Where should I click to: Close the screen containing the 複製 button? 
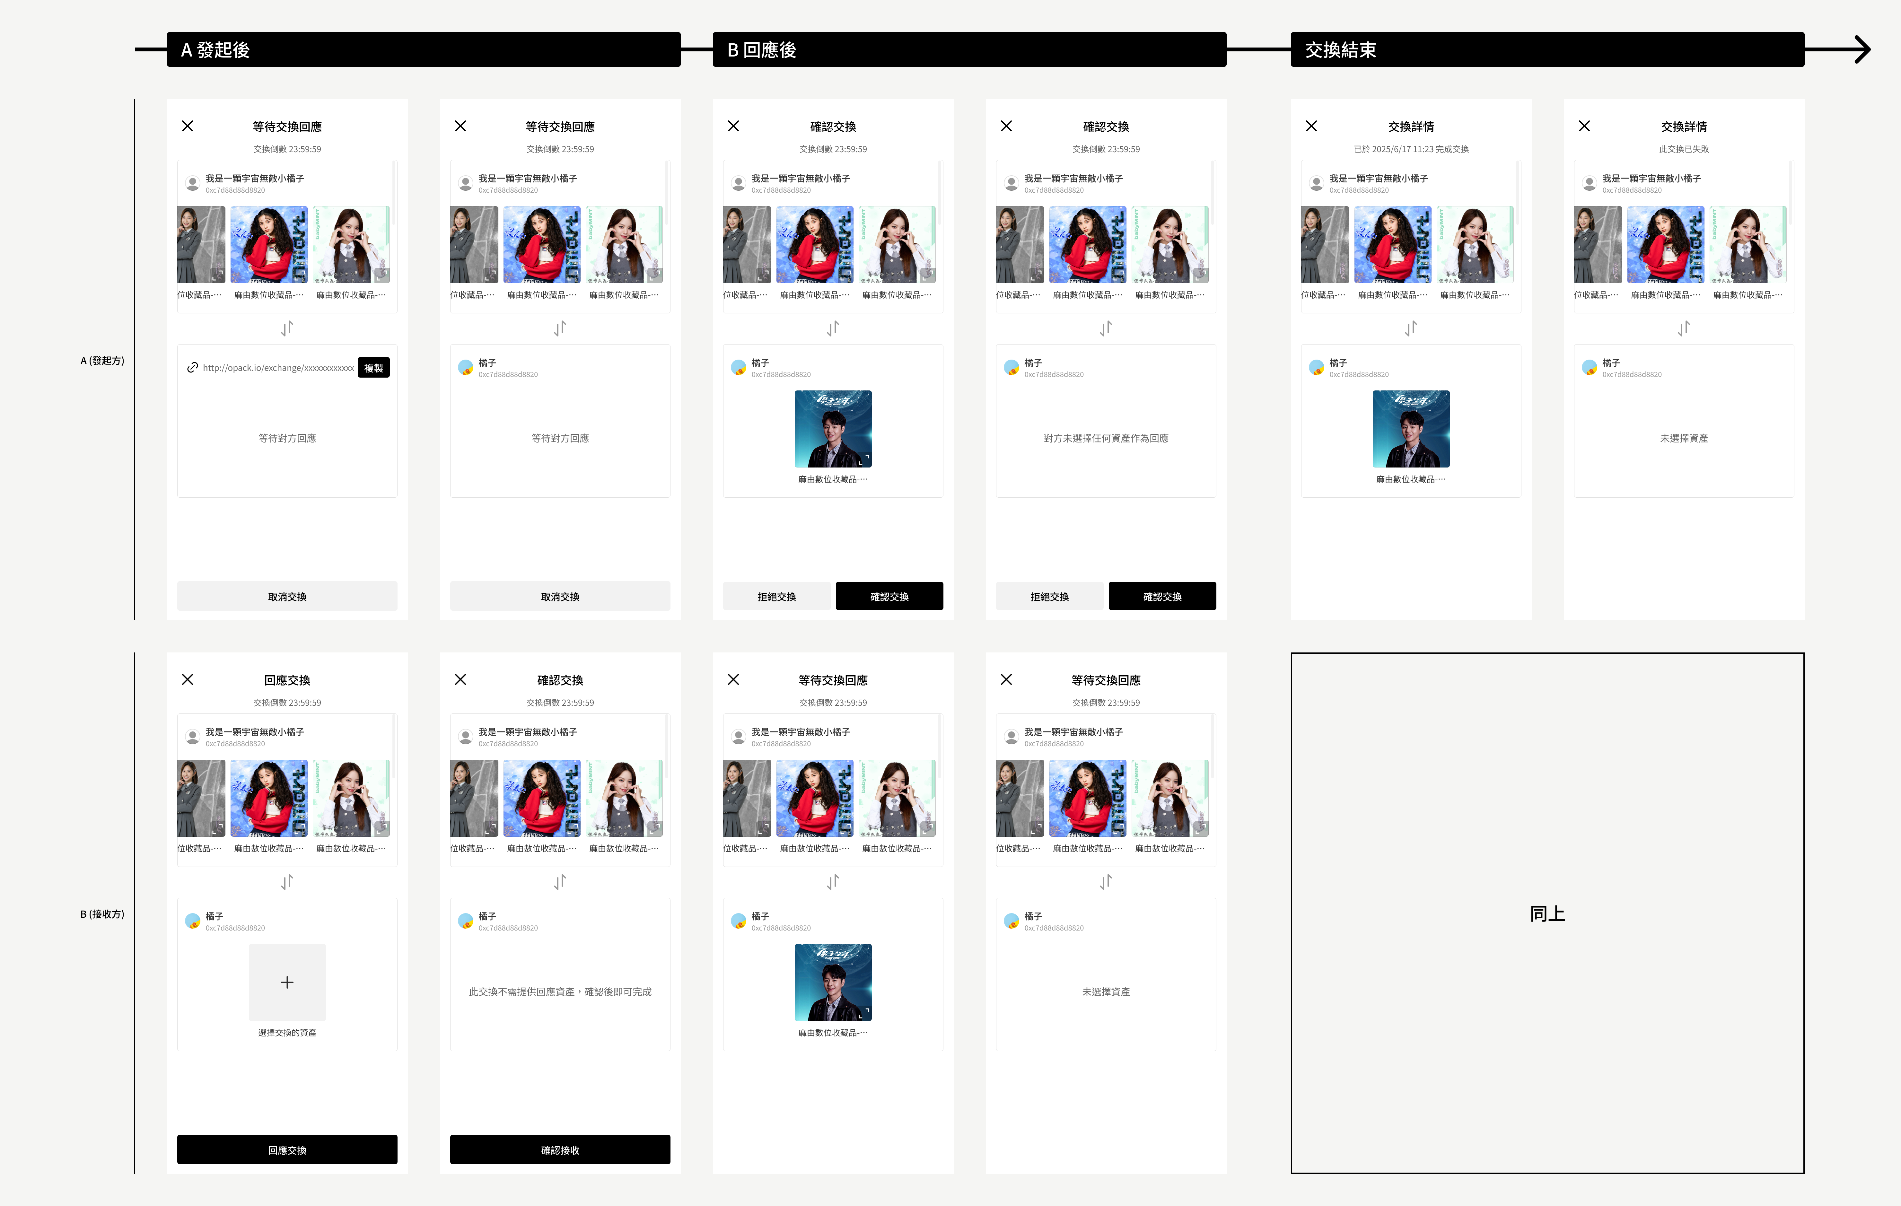click(x=188, y=126)
